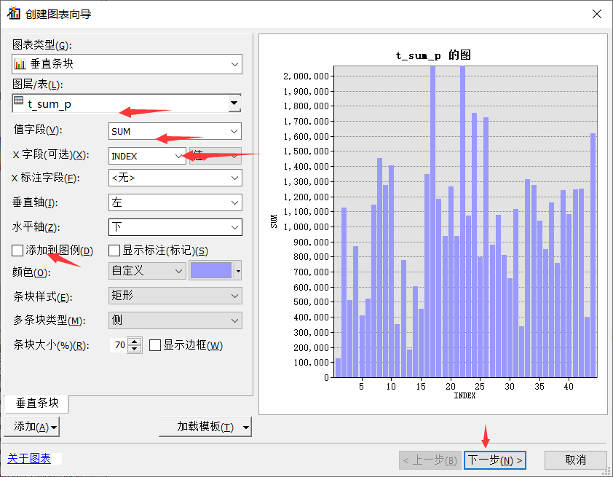Click the chart title 't_sum_p 的图'
Image resolution: width=613 pixels, height=477 pixels.
[x=433, y=55]
